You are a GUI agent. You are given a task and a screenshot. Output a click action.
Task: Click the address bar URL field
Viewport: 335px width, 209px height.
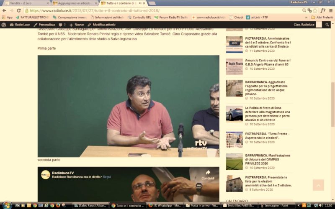pyautogui.click(x=162, y=10)
